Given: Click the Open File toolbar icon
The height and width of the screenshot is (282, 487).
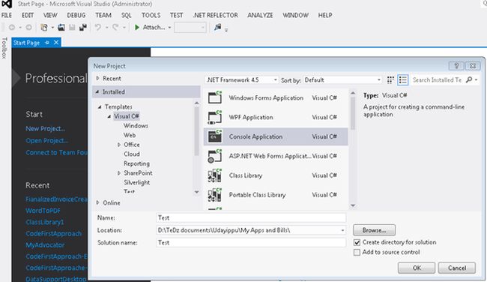Looking at the screenshot, I should (x=61, y=27).
